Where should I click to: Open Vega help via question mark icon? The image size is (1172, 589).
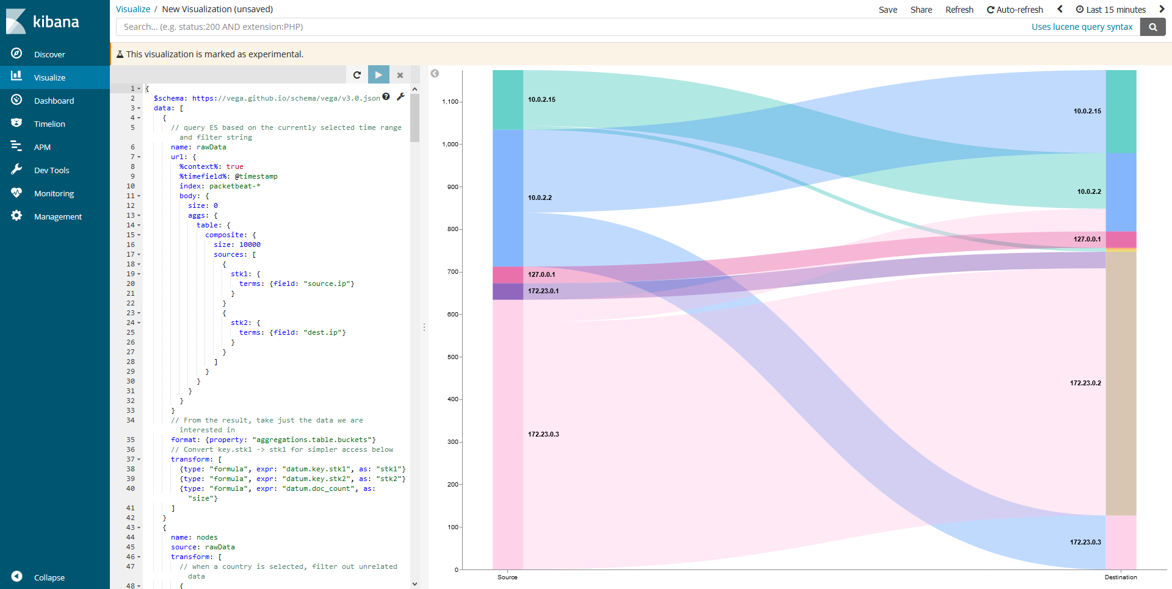click(386, 97)
